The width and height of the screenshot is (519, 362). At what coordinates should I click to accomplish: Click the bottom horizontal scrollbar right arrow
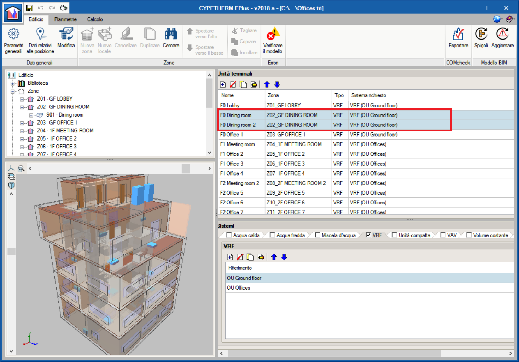click(x=510, y=353)
